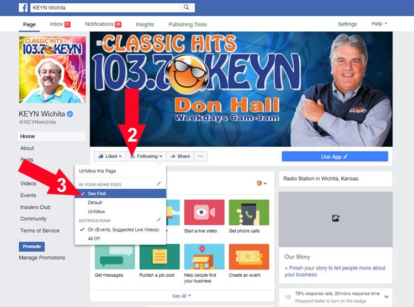This screenshot has width=414, height=307.
Task: Open Manage Promotions link
Action: pos(42,258)
